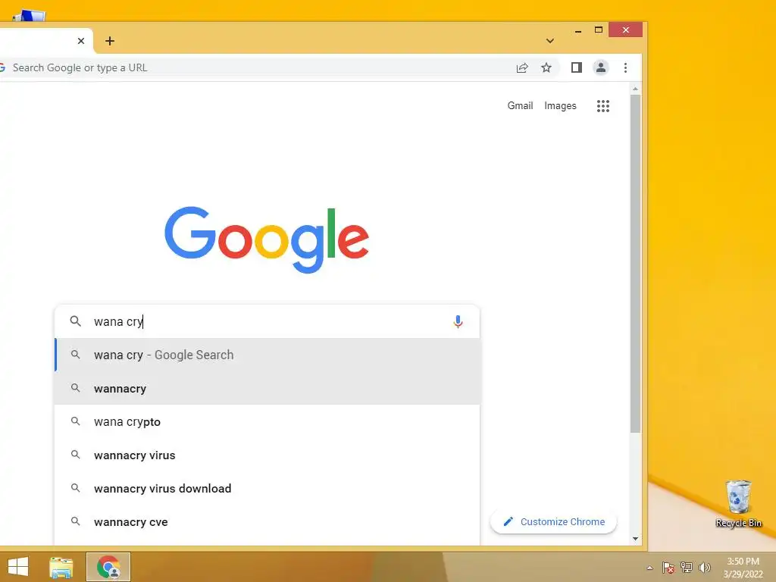Select the 'wannacry' suggestion

(x=268, y=389)
